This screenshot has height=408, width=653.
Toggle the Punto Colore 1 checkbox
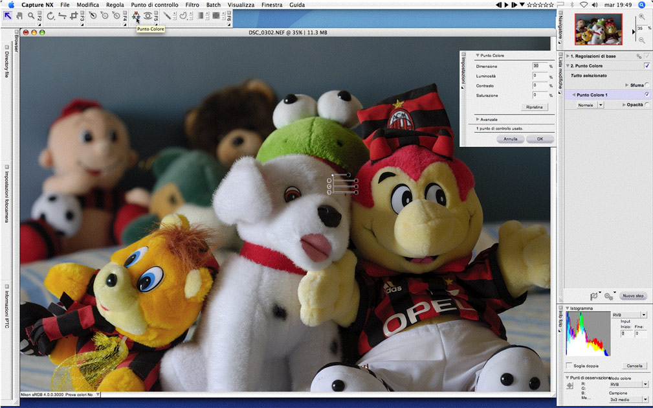(647, 95)
